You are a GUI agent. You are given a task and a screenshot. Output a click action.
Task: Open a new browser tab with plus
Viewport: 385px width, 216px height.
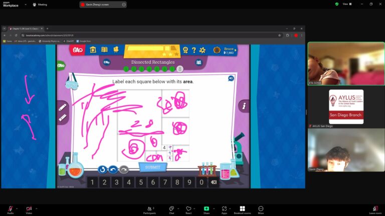coord(48,28)
